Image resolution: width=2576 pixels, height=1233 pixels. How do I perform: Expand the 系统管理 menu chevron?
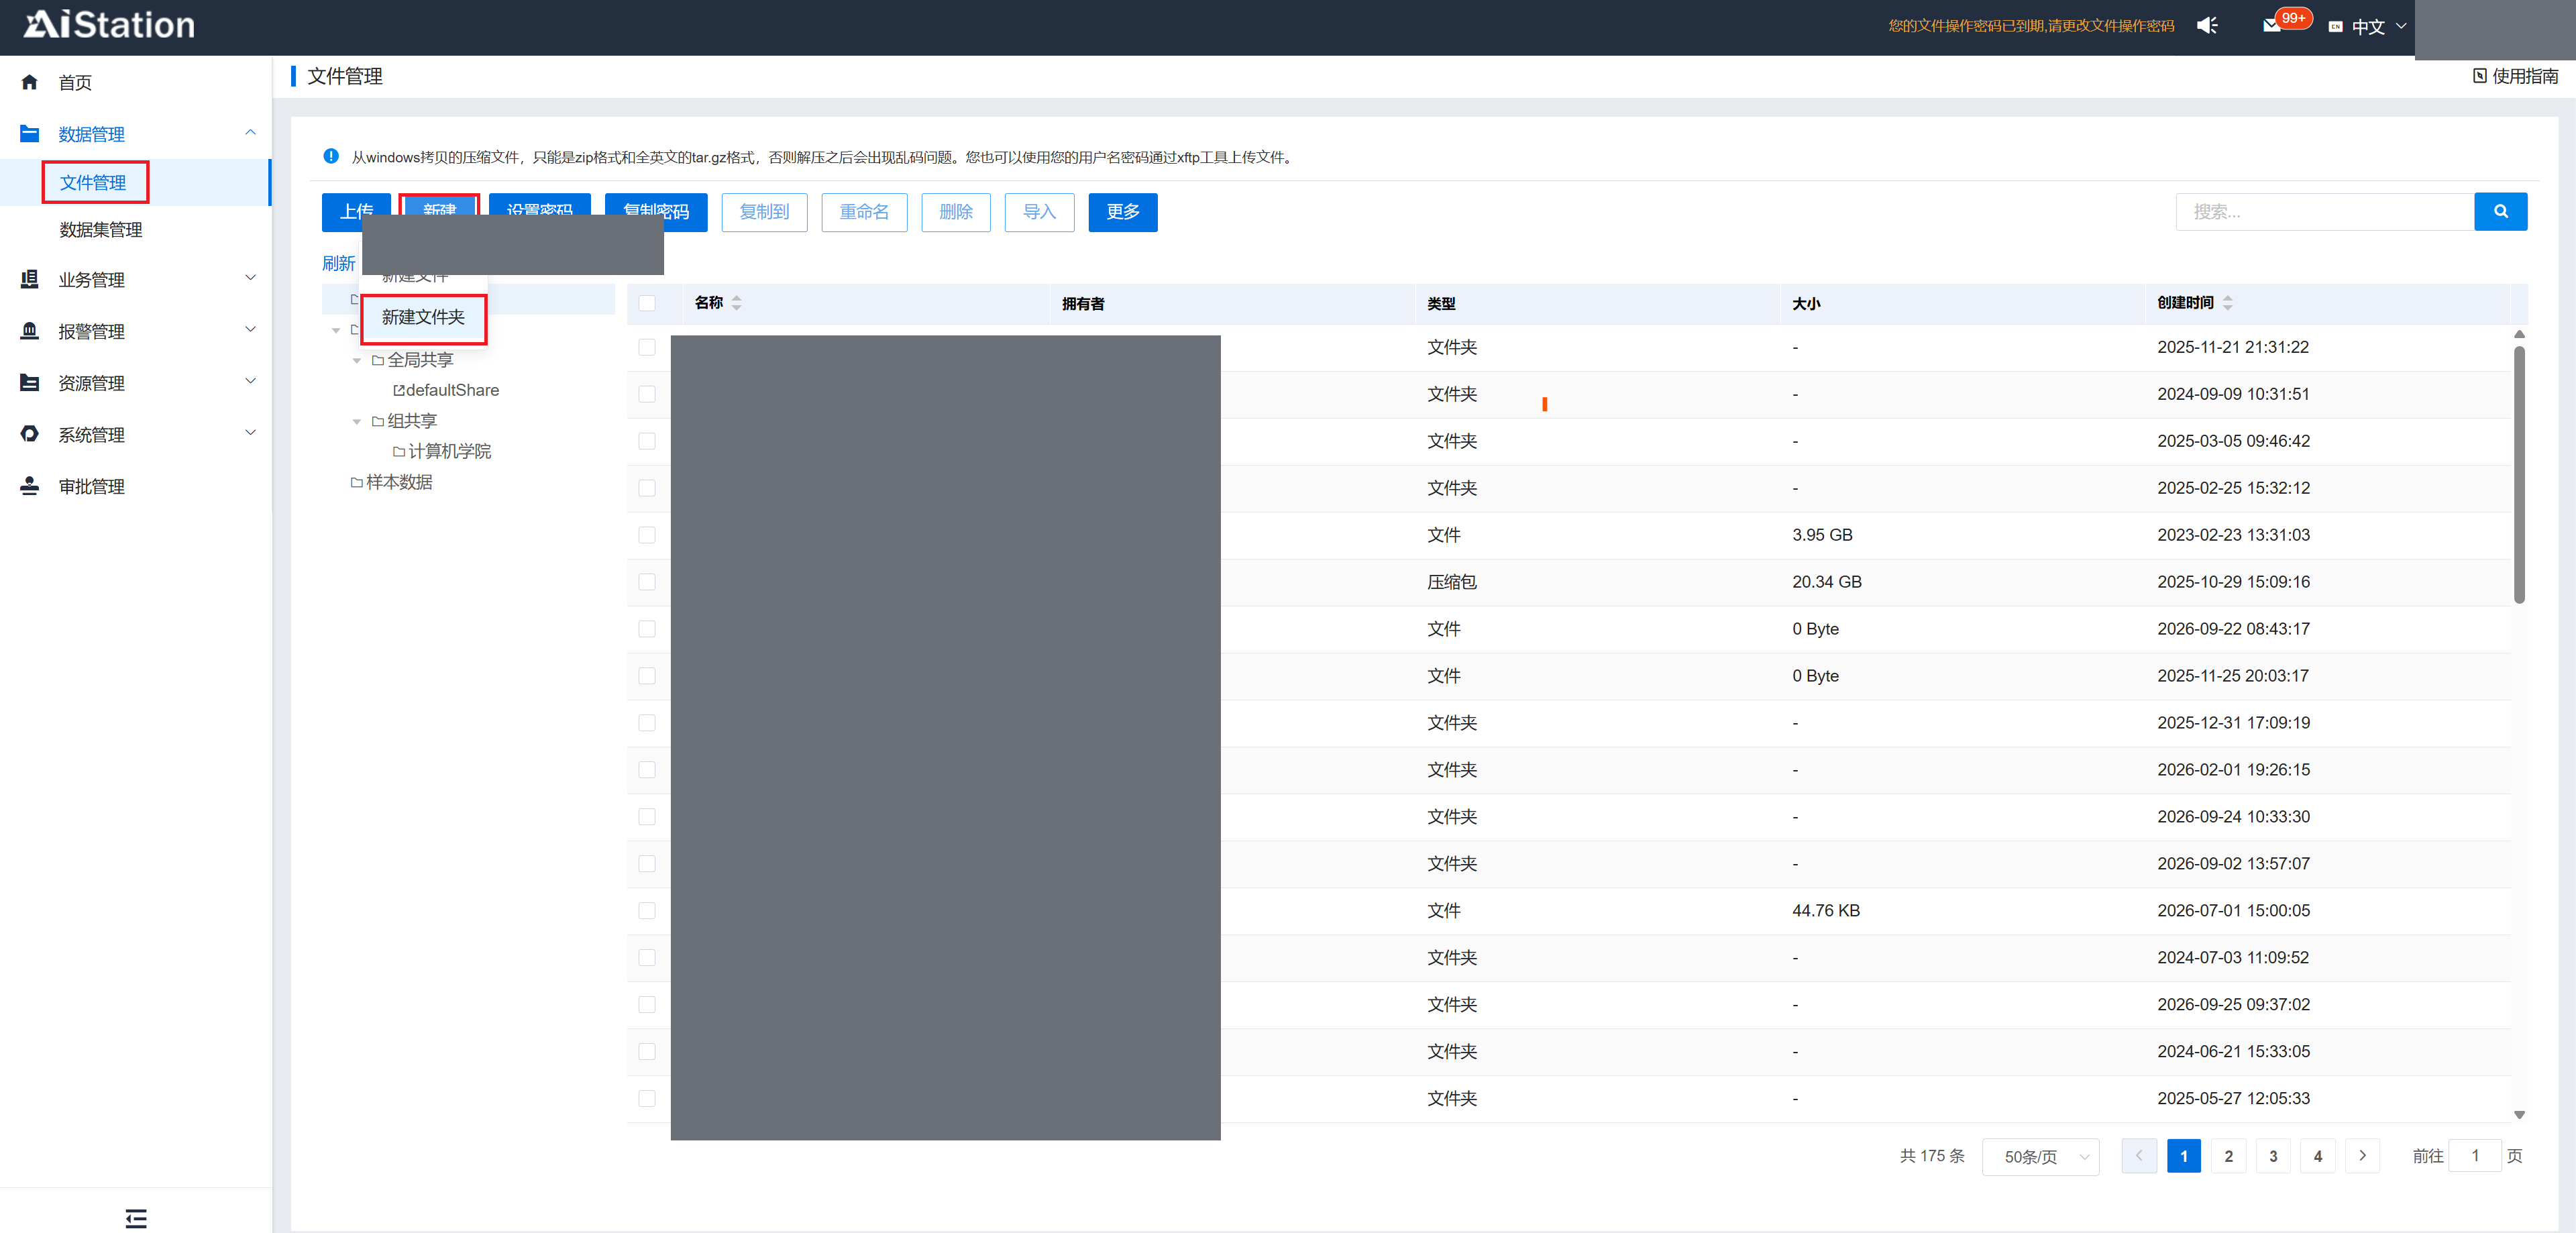(250, 433)
